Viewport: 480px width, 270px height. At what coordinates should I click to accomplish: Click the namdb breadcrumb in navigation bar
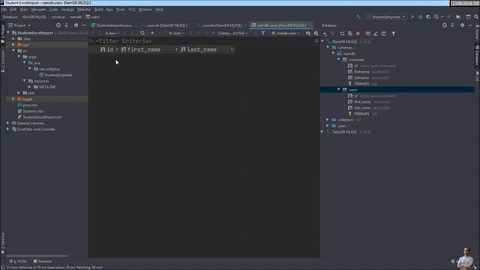76,17
